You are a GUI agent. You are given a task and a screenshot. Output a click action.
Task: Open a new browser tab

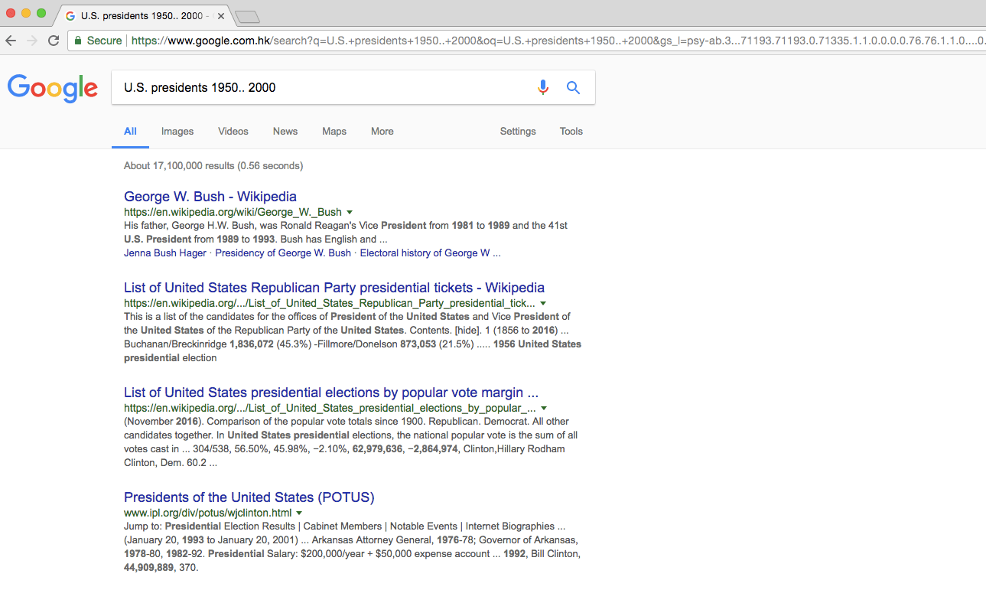247,16
